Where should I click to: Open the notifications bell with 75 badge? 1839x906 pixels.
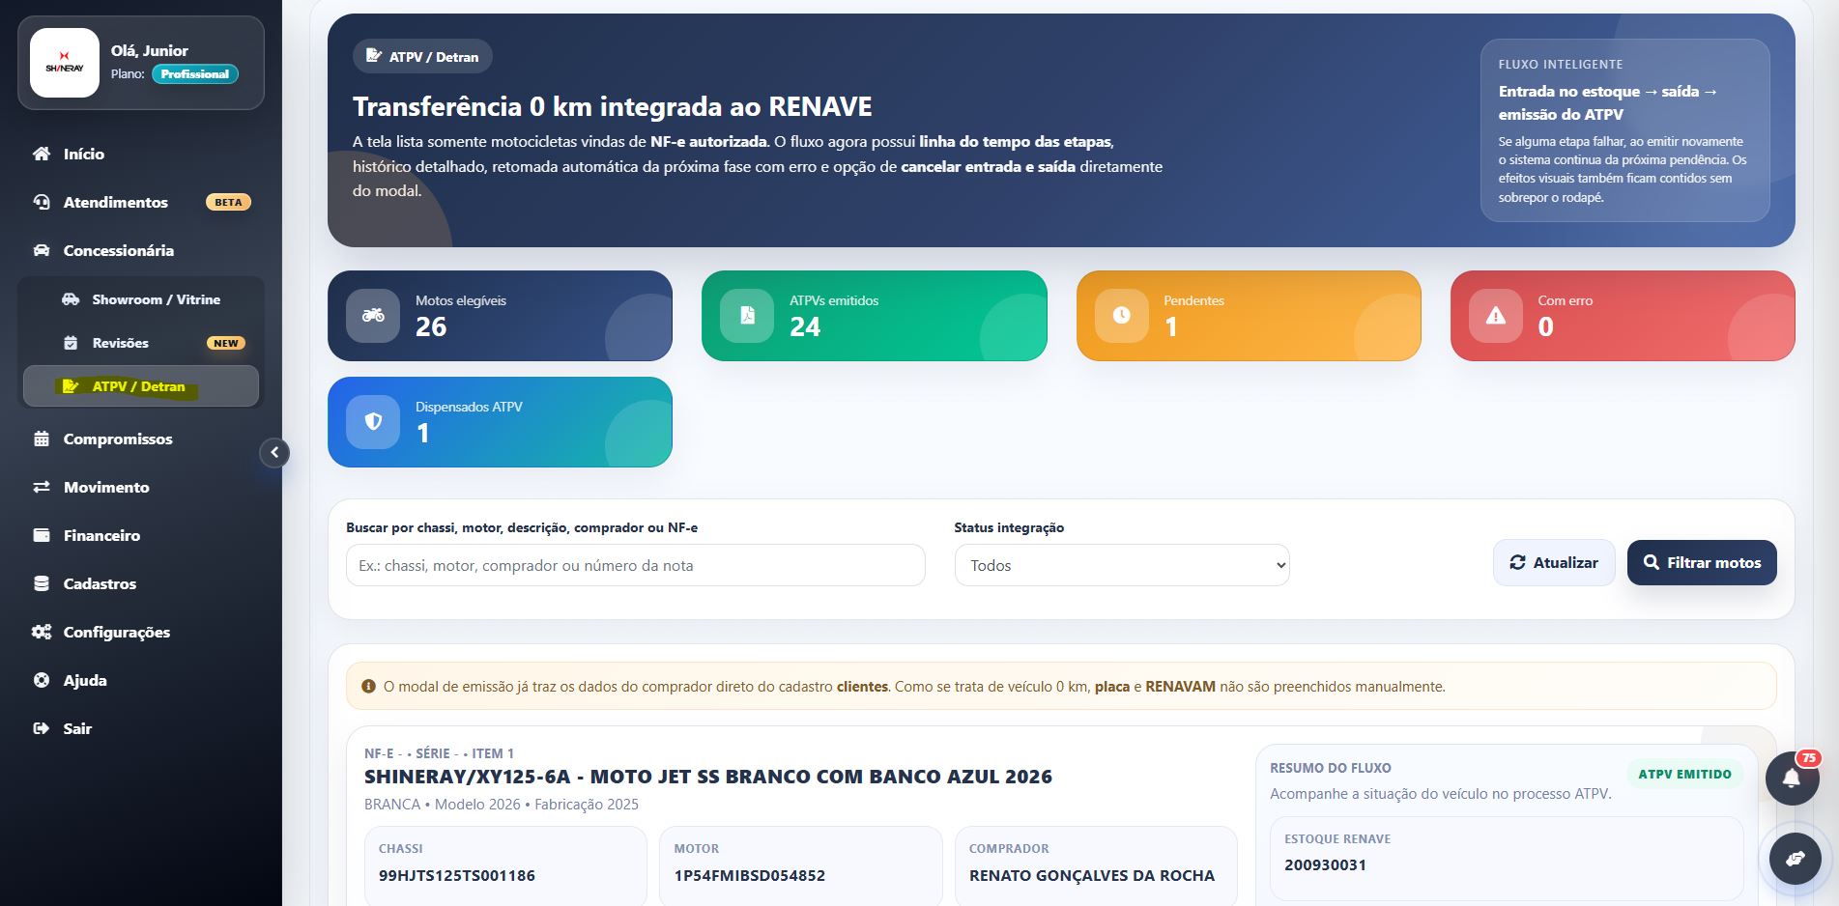click(x=1792, y=778)
